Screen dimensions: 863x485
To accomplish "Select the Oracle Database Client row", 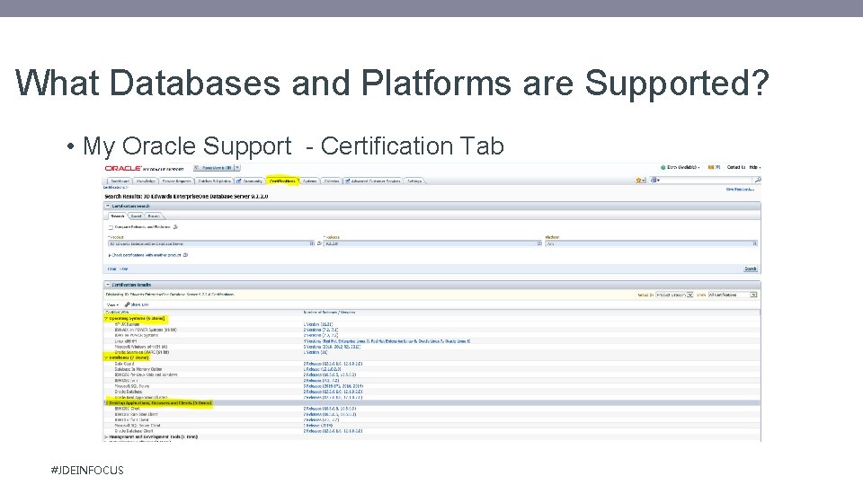I will click(432, 431).
